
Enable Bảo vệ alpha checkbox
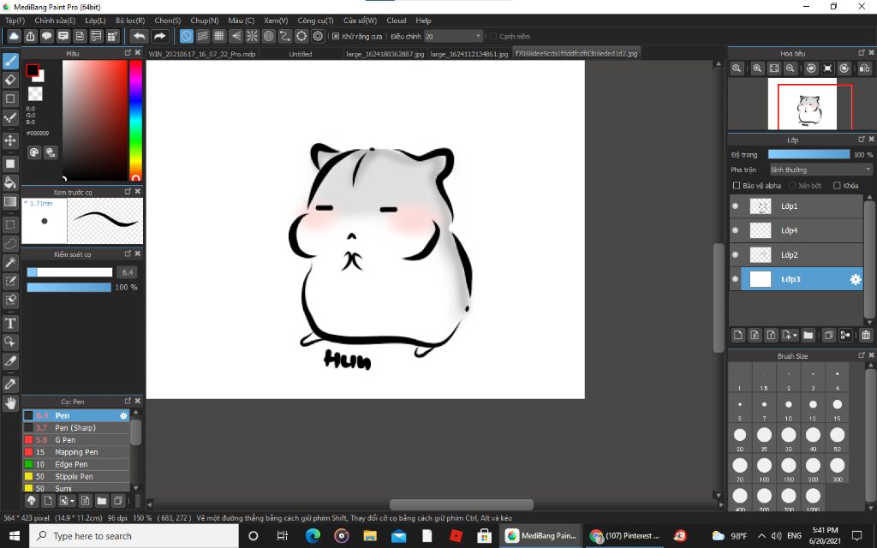736,186
